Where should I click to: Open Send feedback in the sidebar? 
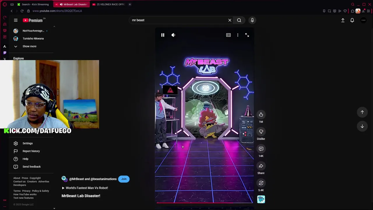click(x=31, y=167)
